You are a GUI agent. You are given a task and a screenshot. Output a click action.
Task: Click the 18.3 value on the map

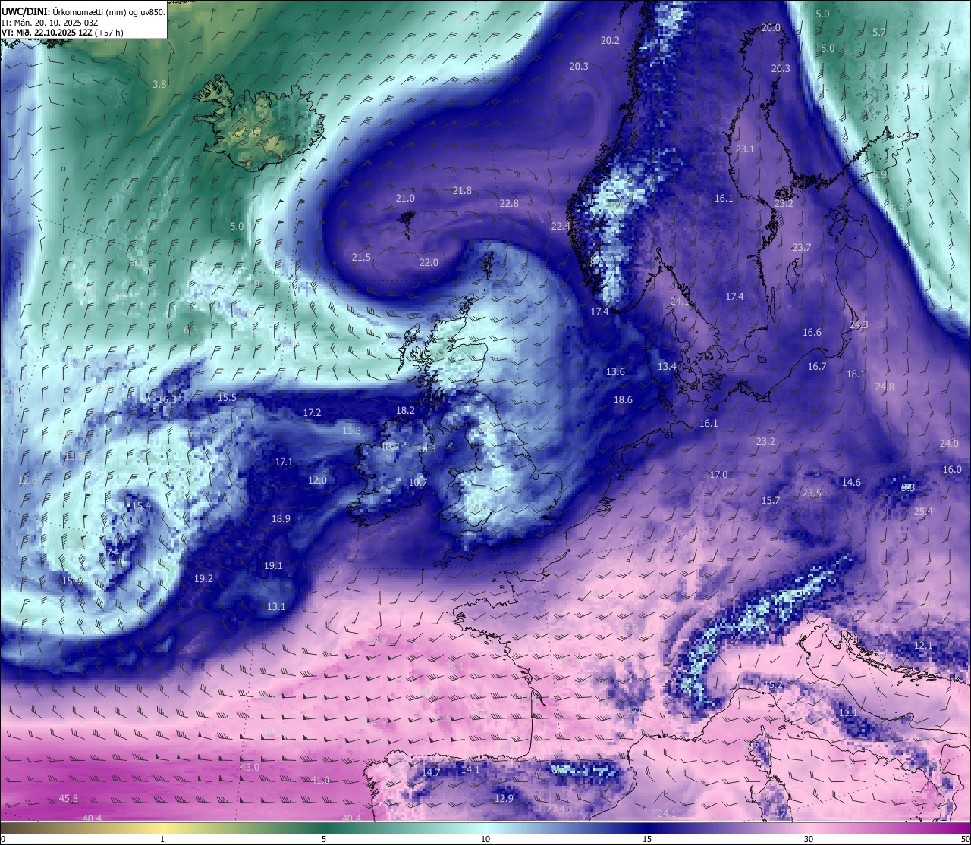point(426,449)
